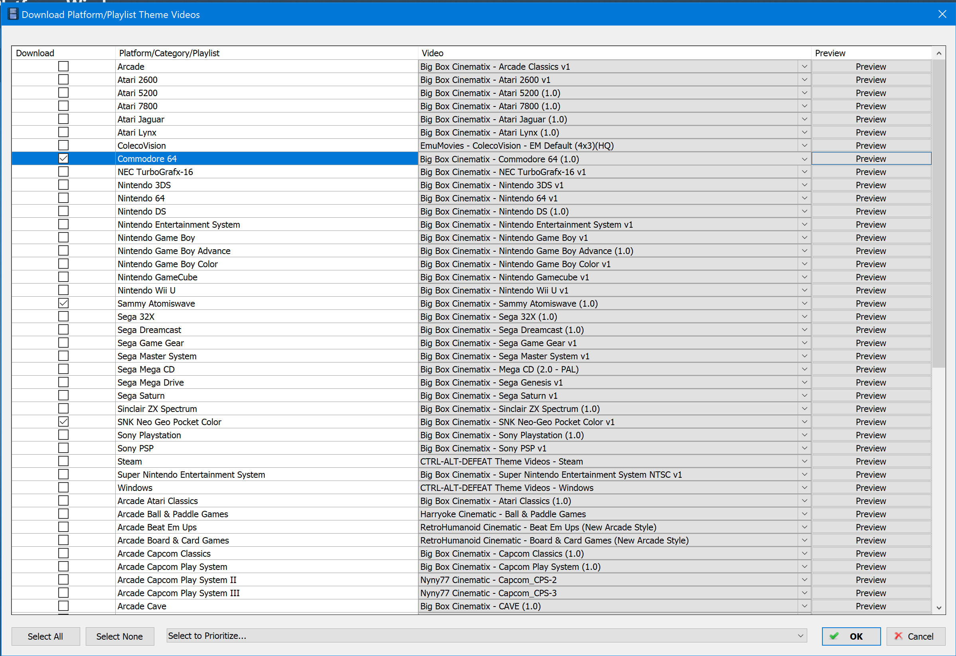The height and width of the screenshot is (656, 956).
Task: Click Atari Lynx video combo box
Action: tap(615, 132)
